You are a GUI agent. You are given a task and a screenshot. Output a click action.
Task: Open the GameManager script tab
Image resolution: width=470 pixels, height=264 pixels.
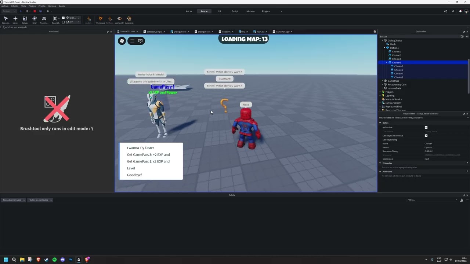(282, 32)
